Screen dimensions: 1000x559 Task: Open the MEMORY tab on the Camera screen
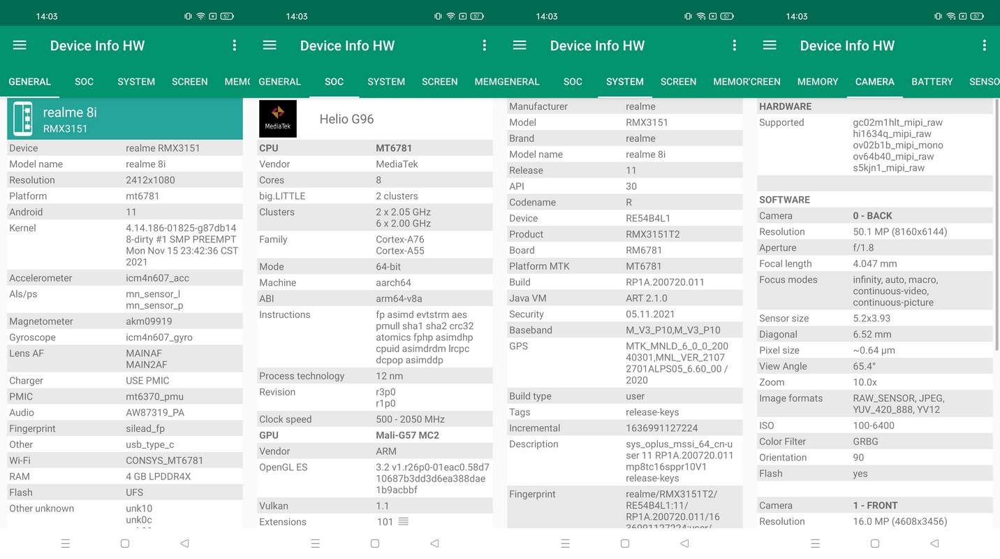point(817,82)
